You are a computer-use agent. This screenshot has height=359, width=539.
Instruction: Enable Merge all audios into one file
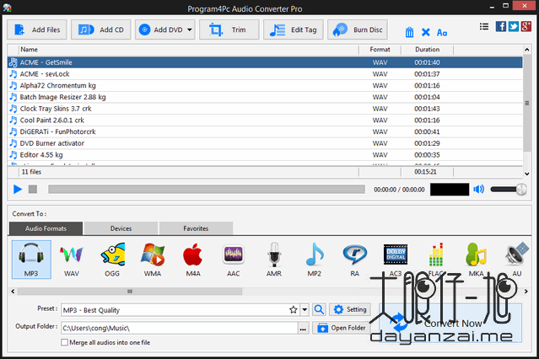pyautogui.click(x=64, y=342)
